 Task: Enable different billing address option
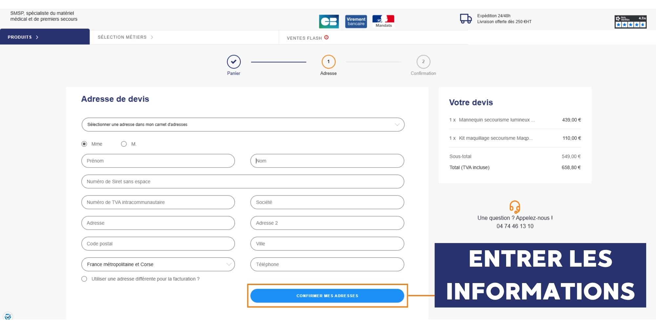click(x=84, y=279)
